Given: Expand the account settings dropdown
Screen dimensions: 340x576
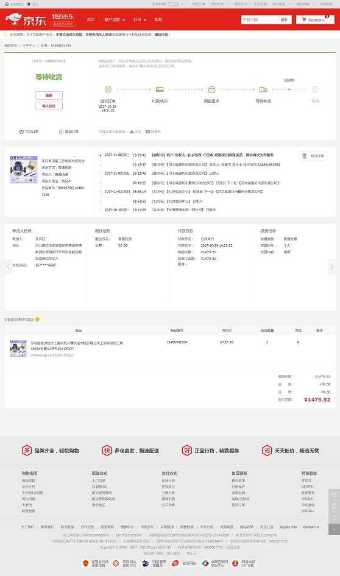Looking at the screenshot, I should click(115, 19).
